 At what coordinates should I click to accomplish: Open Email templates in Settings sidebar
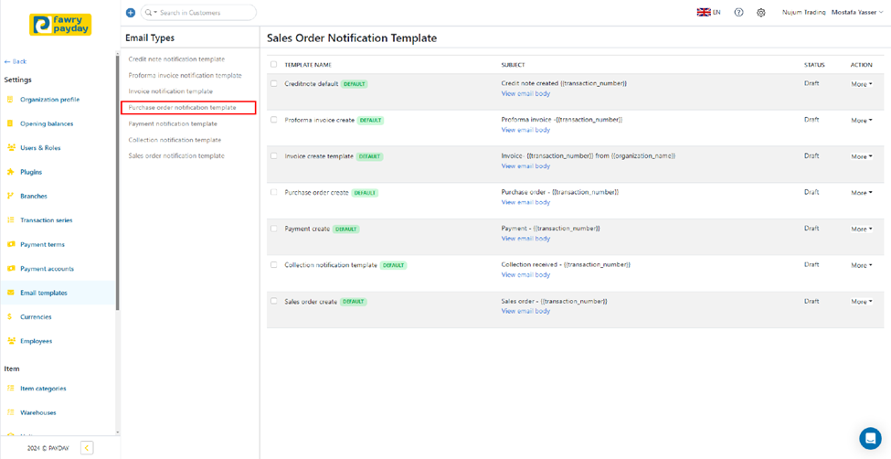point(44,293)
